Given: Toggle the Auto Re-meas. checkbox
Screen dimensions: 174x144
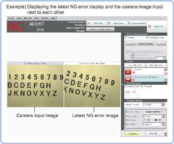Looking at the screenshot, I should 134,55.
